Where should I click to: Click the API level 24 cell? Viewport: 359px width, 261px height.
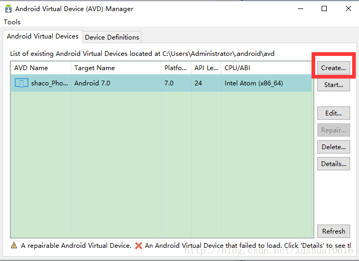(x=206, y=83)
